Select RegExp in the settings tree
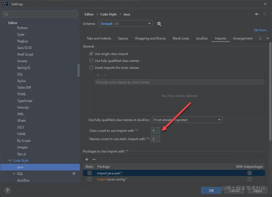This screenshot has width=272, height=197. [x=22, y=41]
